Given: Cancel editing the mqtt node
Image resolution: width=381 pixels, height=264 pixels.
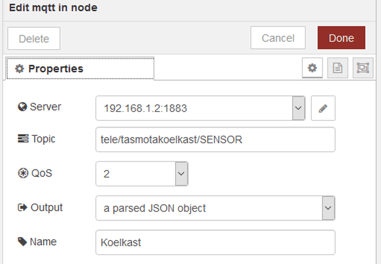Looking at the screenshot, I should pos(278,38).
